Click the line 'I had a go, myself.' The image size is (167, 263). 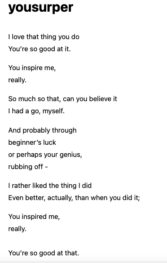pyautogui.click(x=36, y=111)
